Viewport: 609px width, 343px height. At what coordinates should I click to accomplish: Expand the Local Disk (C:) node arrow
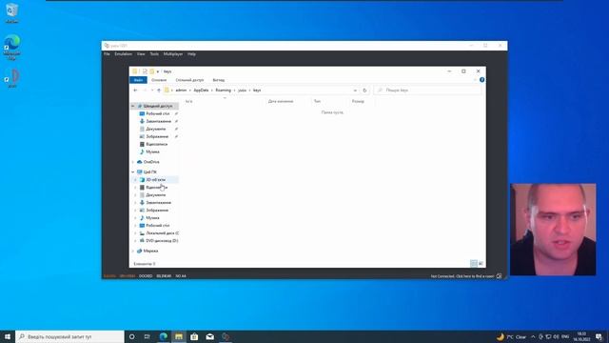[x=135, y=233]
